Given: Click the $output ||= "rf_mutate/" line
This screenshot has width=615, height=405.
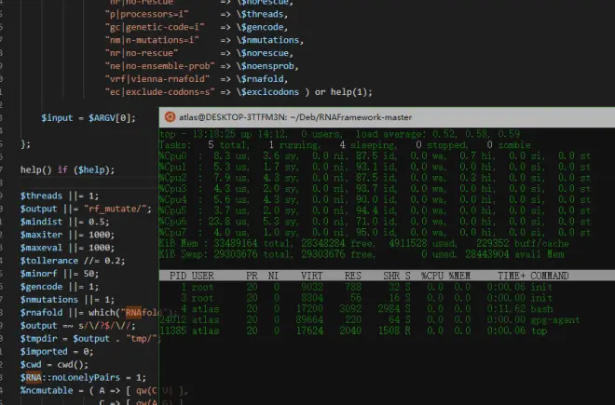Looking at the screenshot, I should (x=86, y=209).
